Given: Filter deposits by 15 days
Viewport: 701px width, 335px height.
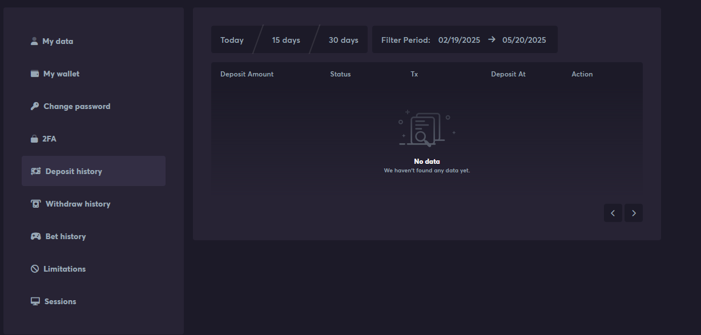Looking at the screenshot, I should pos(286,40).
